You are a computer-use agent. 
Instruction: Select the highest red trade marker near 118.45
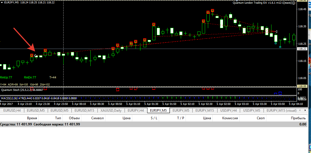[212, 11]
